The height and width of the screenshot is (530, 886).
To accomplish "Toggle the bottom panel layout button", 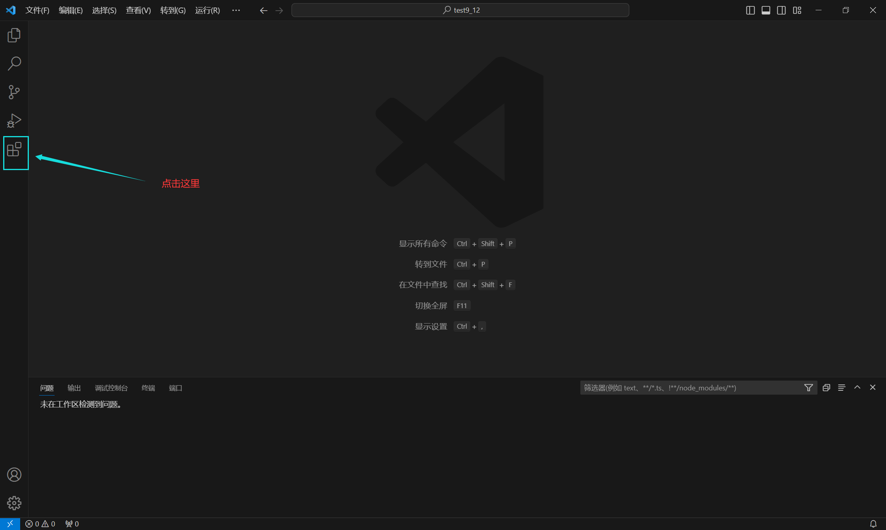I will pos(766,10).
